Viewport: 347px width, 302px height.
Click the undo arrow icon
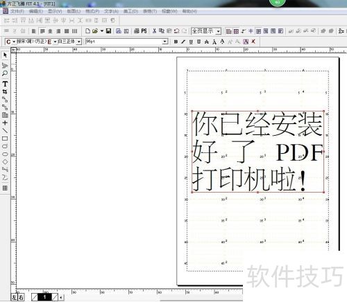pos(177,30)
